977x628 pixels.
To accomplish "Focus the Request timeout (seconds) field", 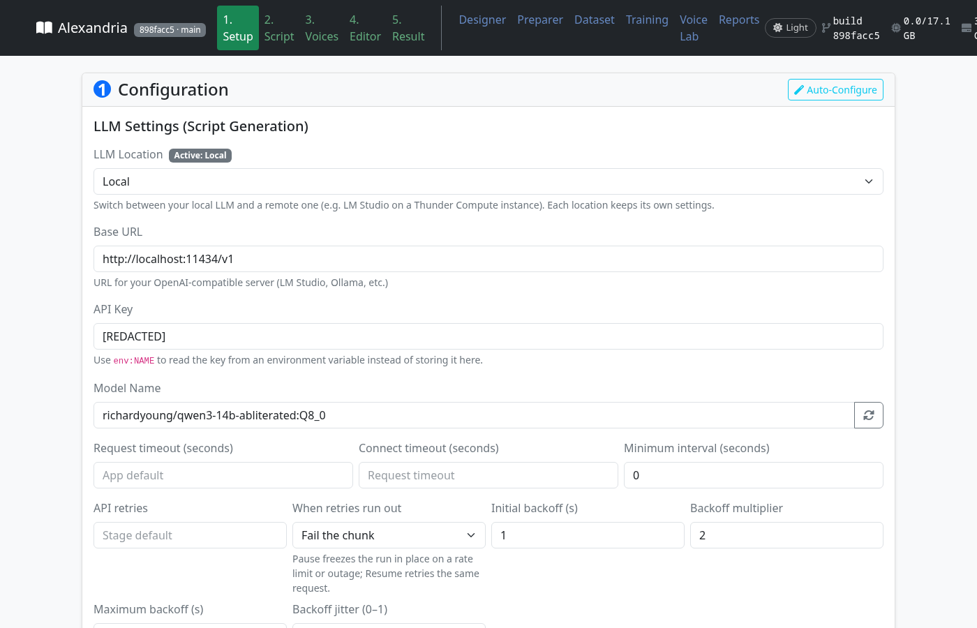I will (223, 475).
